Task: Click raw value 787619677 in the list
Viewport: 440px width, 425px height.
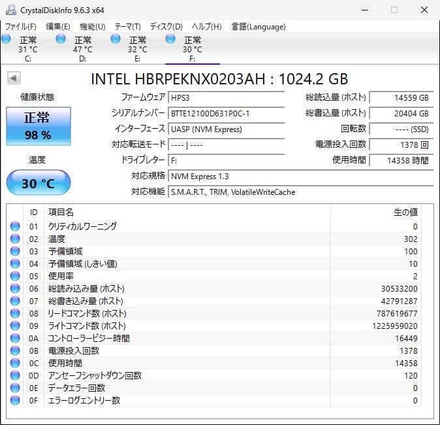Action: (x=397, y=313)
